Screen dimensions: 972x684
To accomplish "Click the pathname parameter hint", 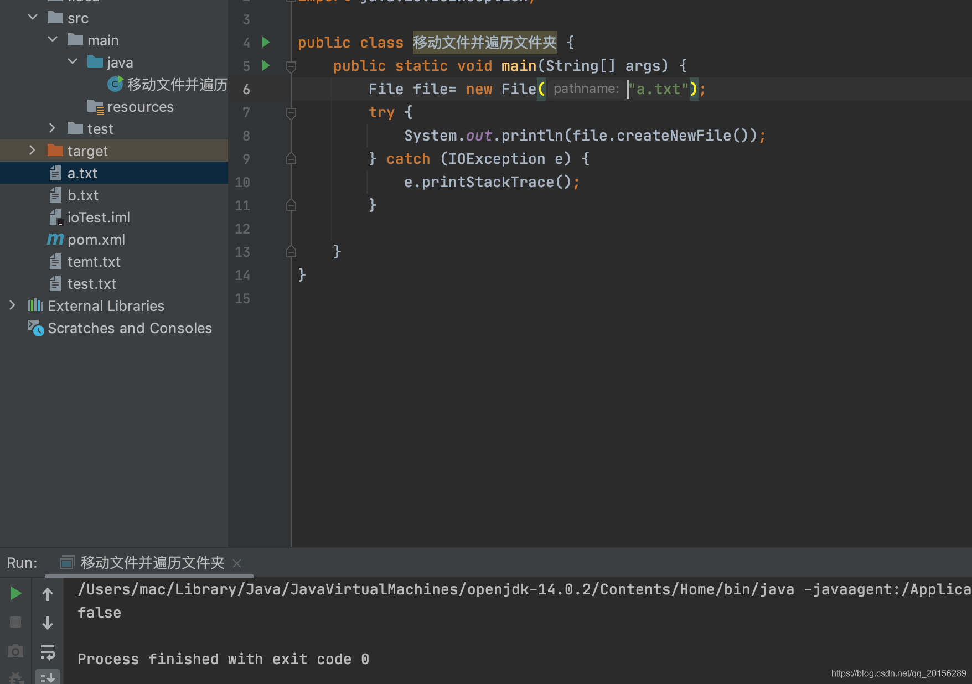I will click(586, 89).
